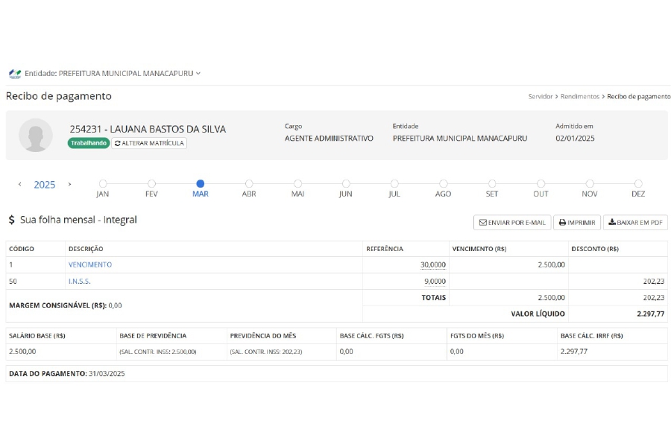Click Alterar Matrícula button
671x447 pixels.
(x=149, y=143)
